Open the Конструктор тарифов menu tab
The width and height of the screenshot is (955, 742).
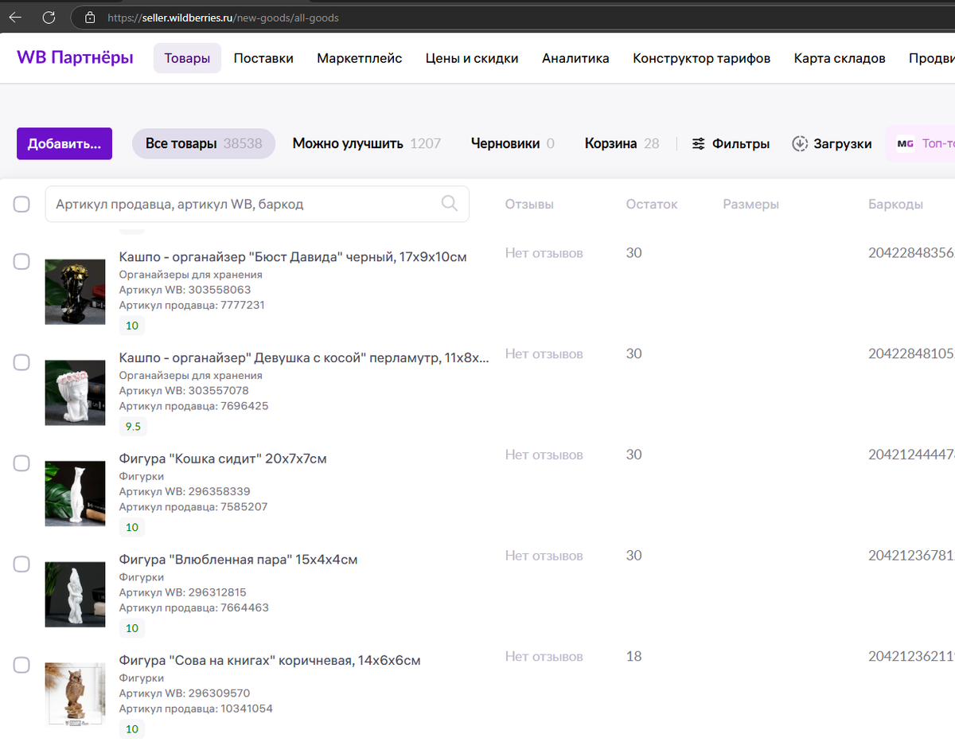pyautogui.click(x=701, y=58)
